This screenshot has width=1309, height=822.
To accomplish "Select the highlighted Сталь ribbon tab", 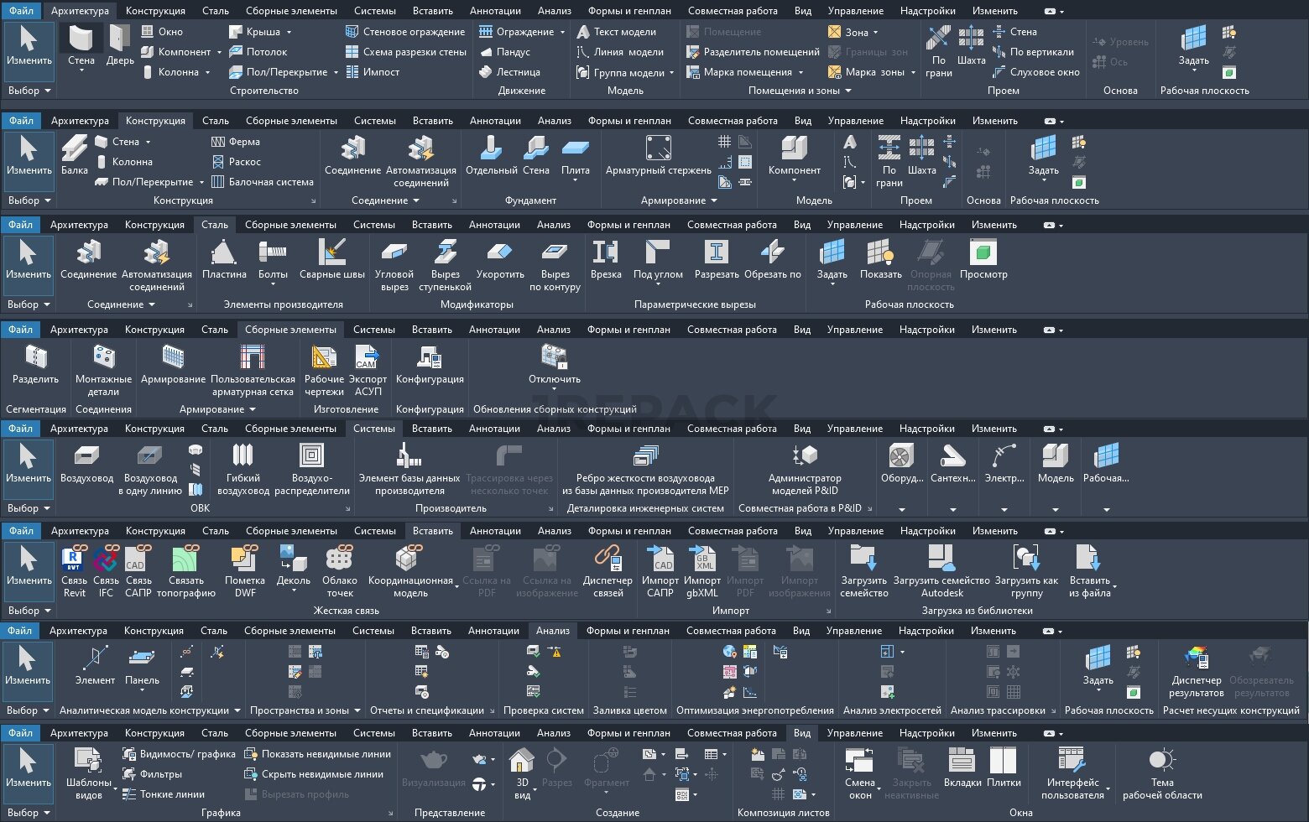I will pos(215,225).
